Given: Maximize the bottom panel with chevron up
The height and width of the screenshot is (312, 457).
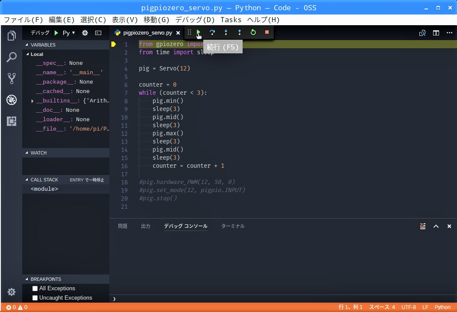Looking at the screenshot, I should point(436,226).
